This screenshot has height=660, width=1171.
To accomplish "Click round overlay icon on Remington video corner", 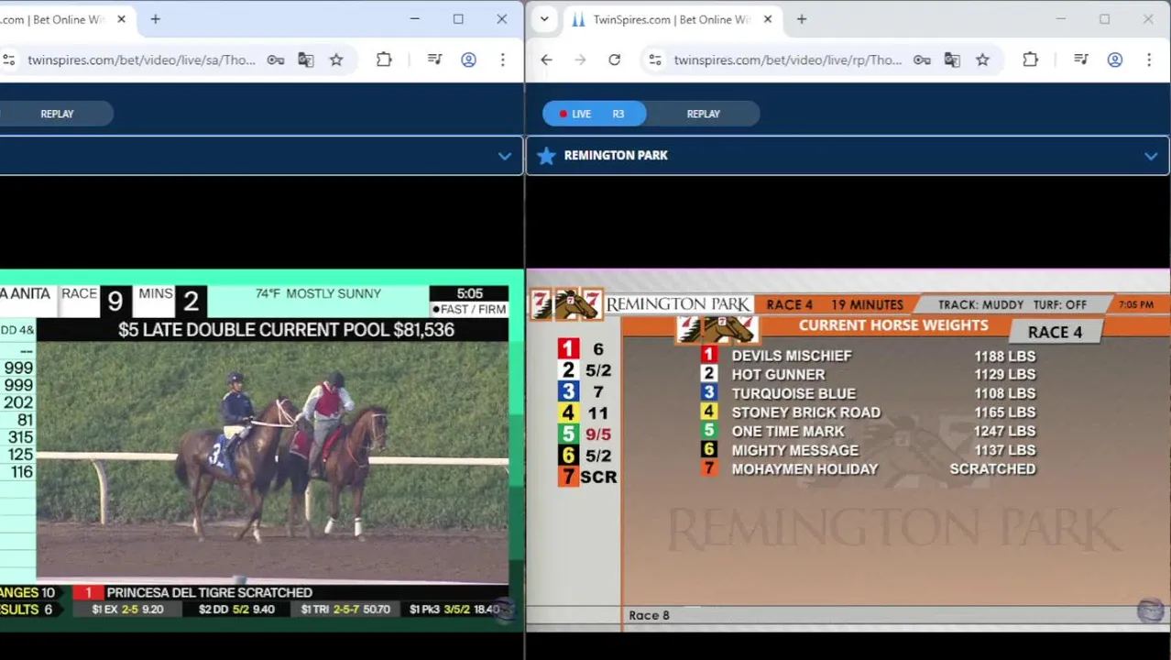I will pyautogui.click(x=1151, y=610).
